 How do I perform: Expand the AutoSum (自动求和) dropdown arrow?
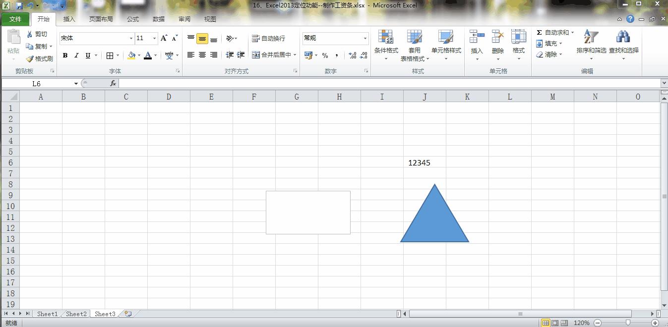point(572,33)
